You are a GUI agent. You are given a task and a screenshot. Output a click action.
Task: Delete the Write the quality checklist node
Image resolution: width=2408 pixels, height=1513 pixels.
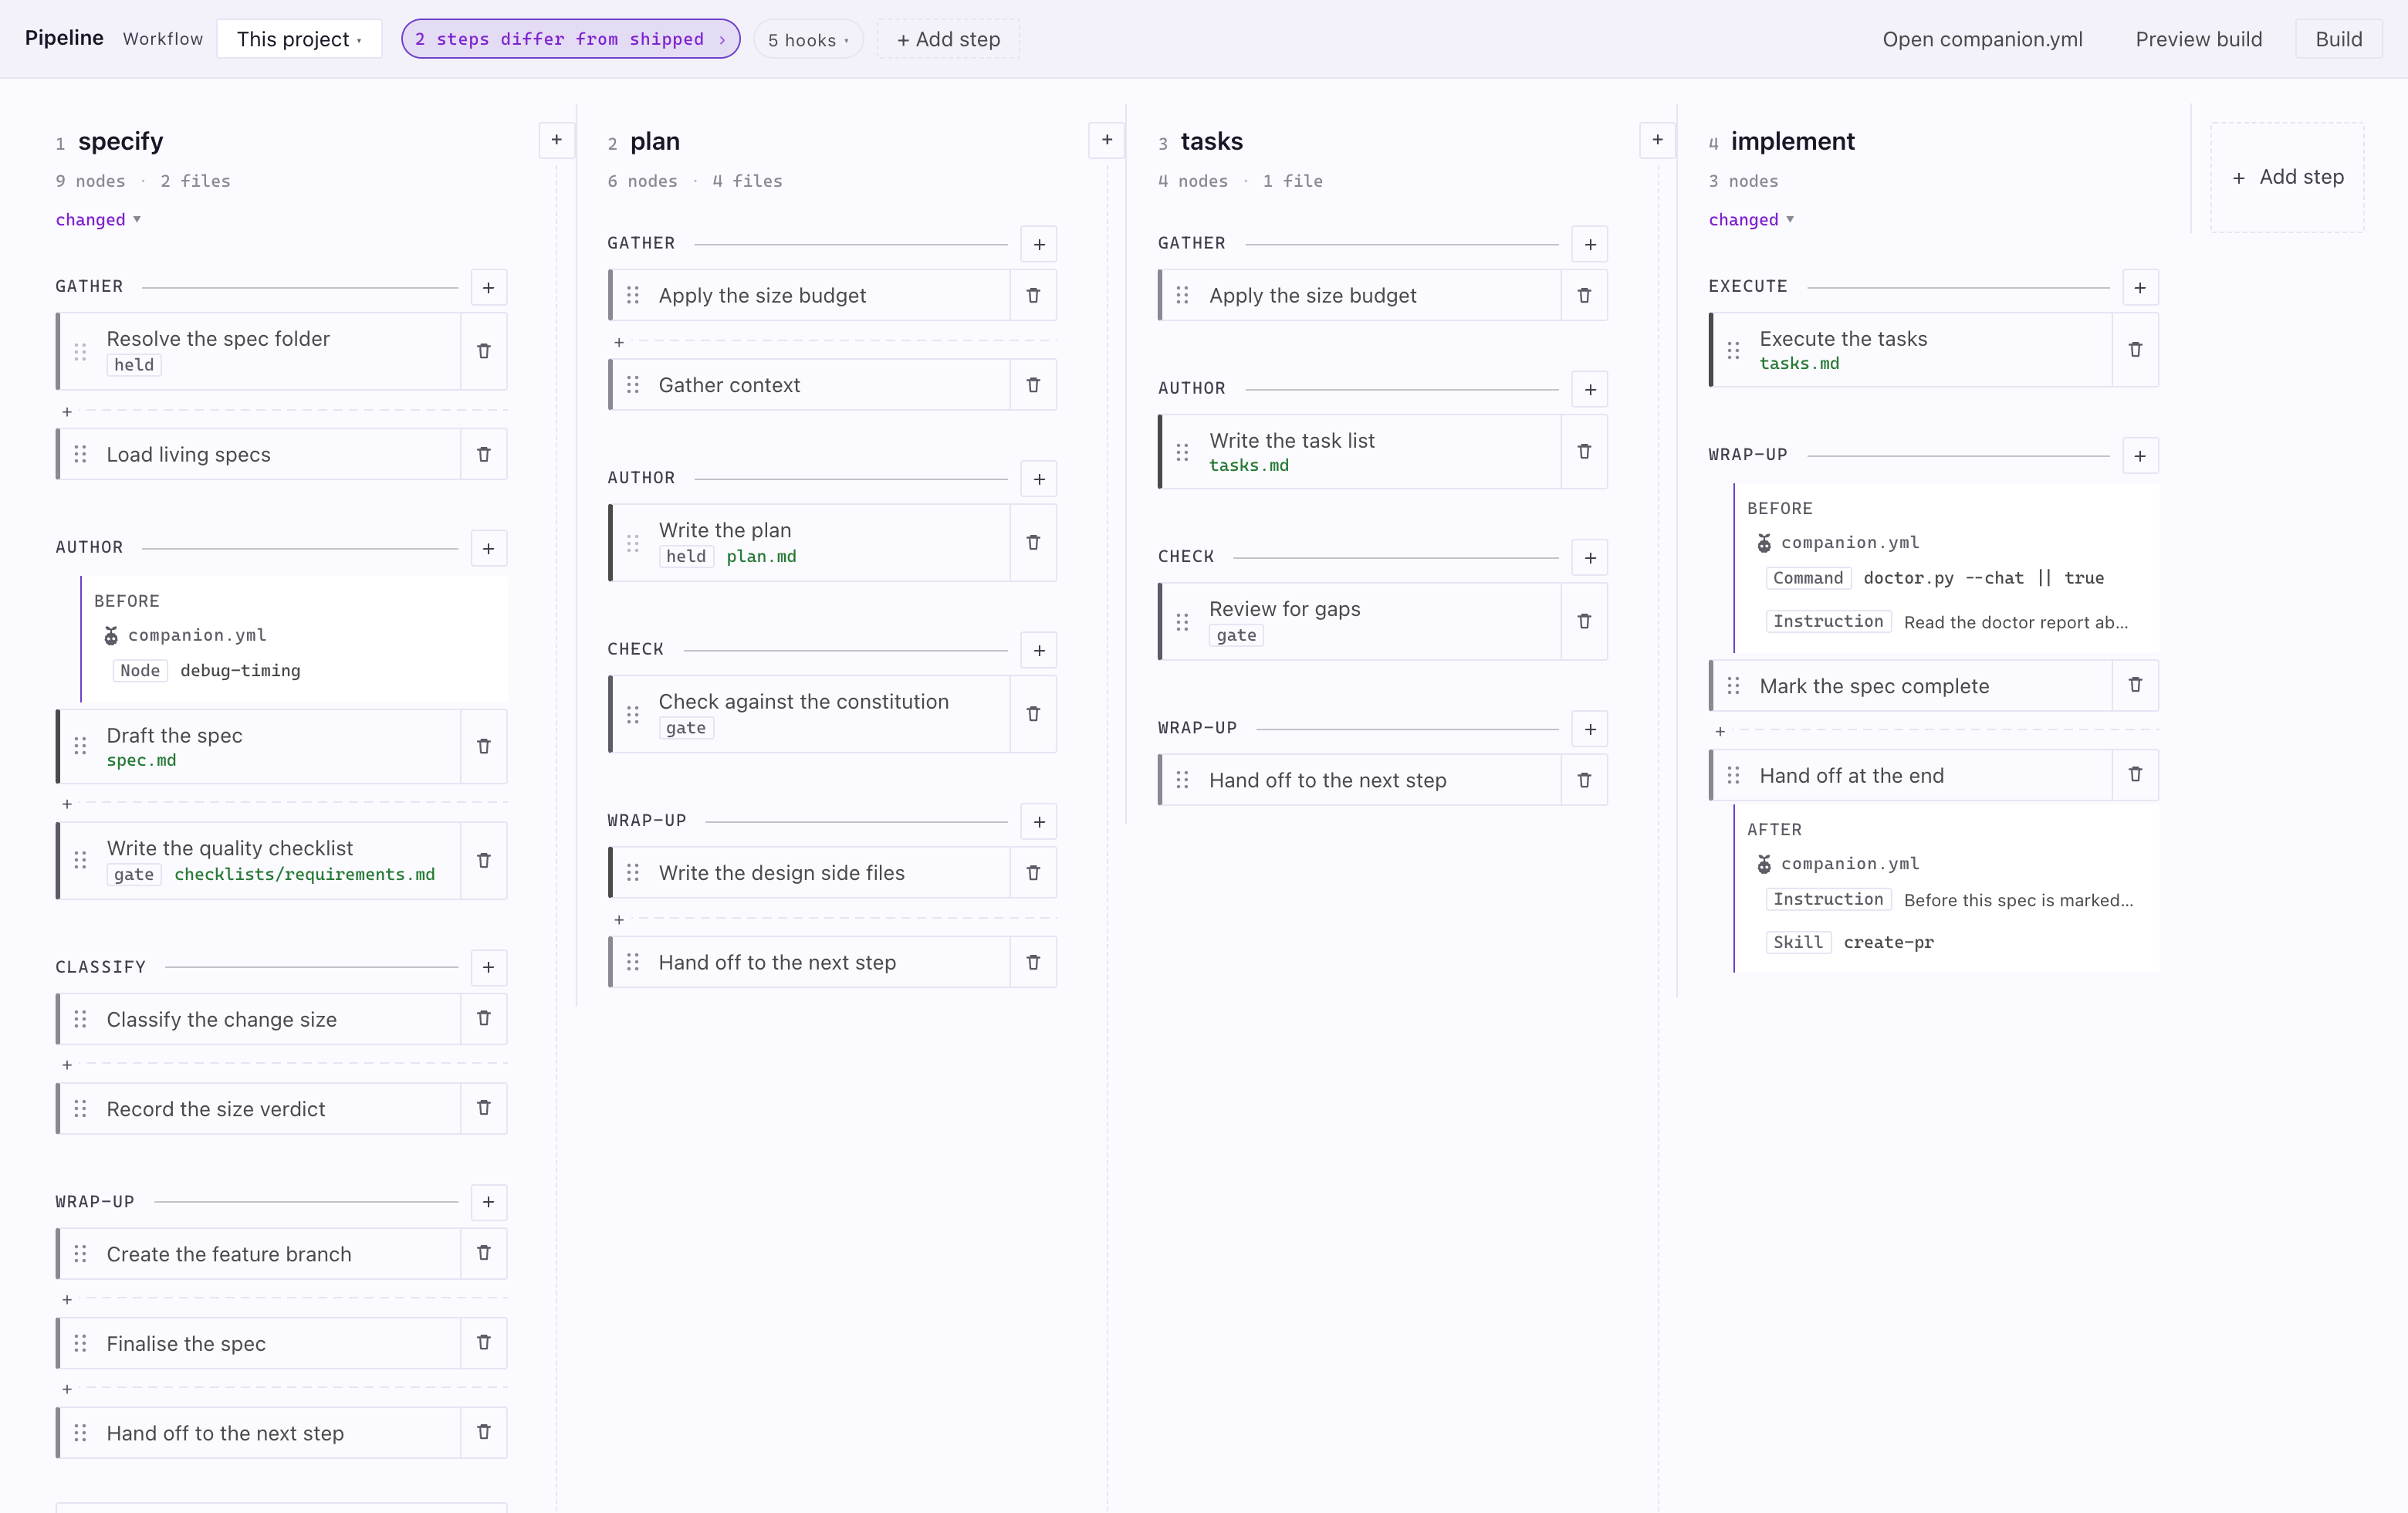(x=484, y=861)
